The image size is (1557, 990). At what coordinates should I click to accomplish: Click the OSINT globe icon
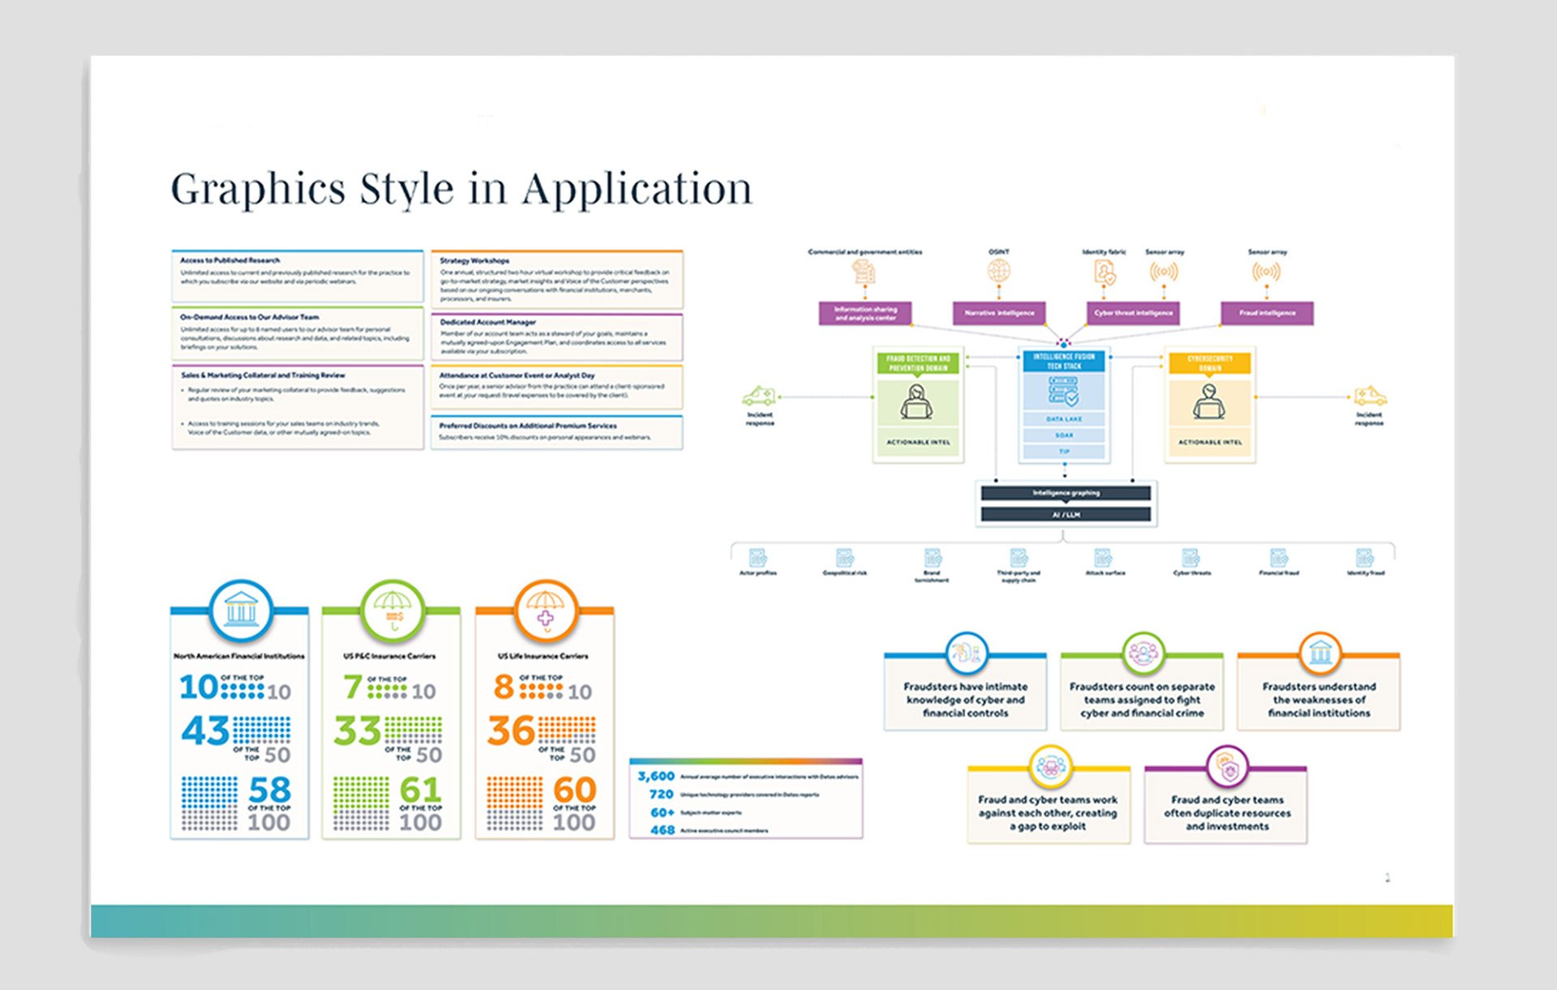pyautogui.click(x=998, y=271)
